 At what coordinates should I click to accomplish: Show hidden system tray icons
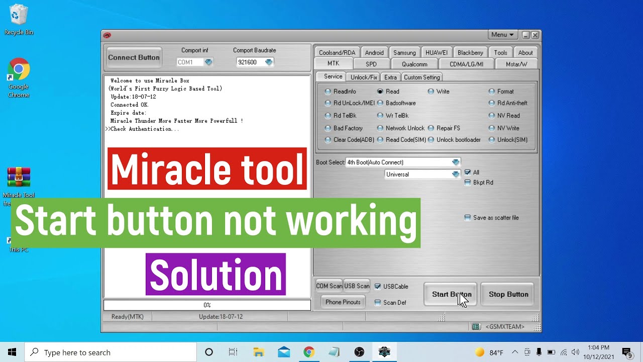(515, 352)
